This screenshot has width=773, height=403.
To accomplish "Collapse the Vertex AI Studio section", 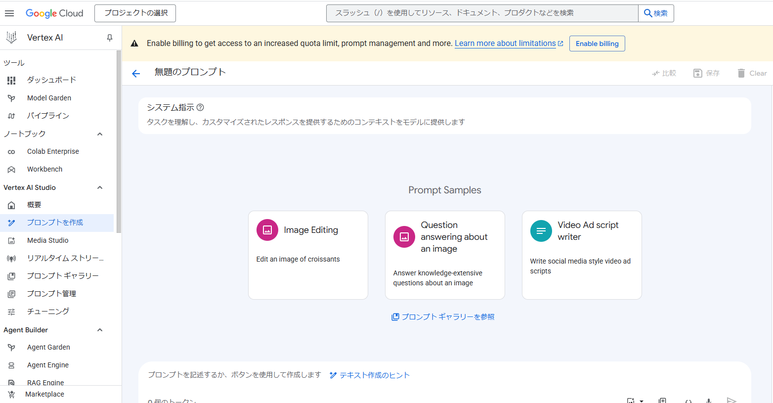I will (x=100, y=187).
